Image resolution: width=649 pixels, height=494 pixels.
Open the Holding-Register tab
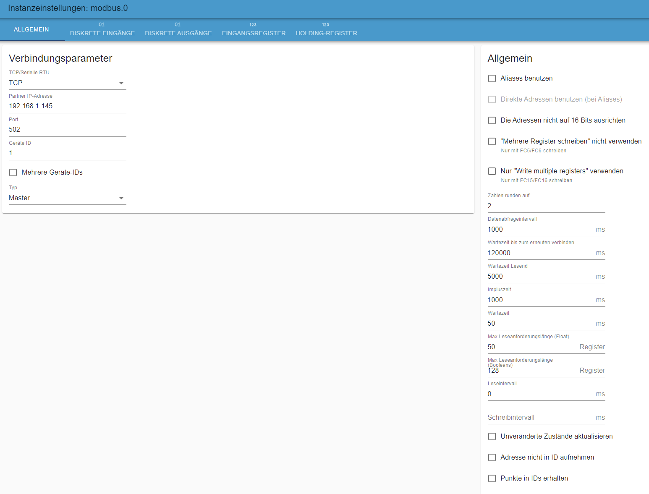click(327, 29)
